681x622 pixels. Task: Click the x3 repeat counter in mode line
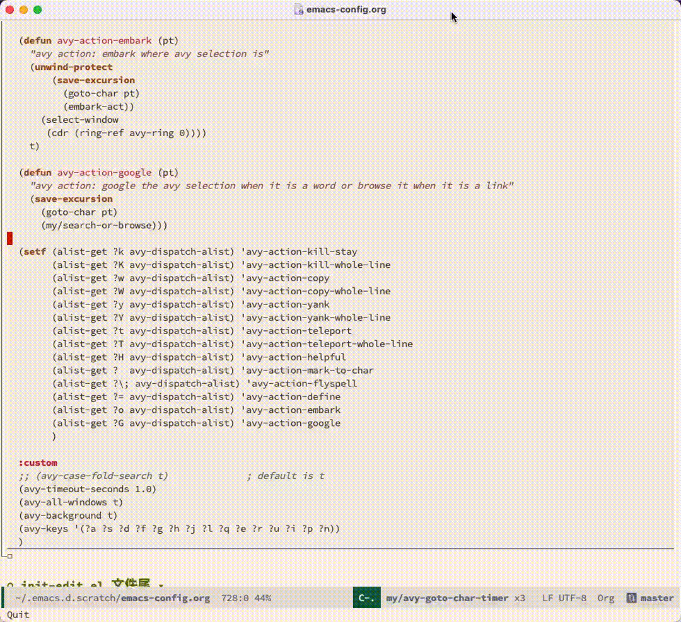[520, 598]
